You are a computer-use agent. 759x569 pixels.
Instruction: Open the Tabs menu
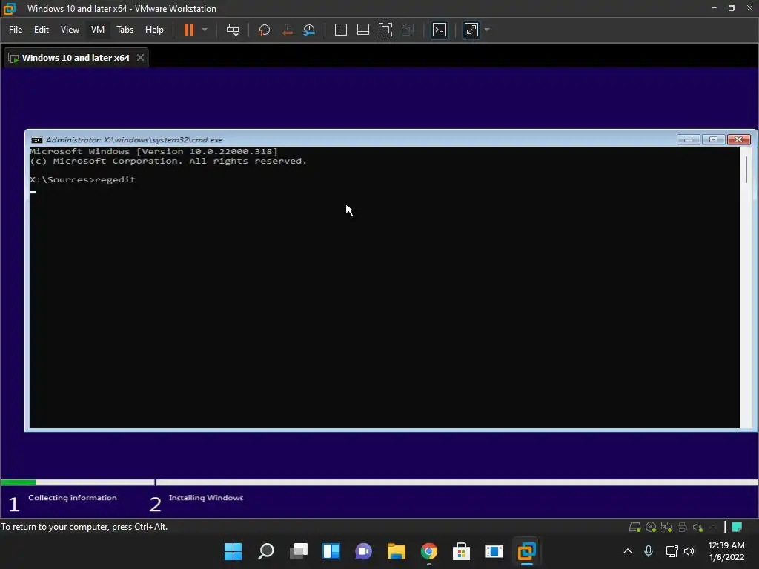[125, 30]
